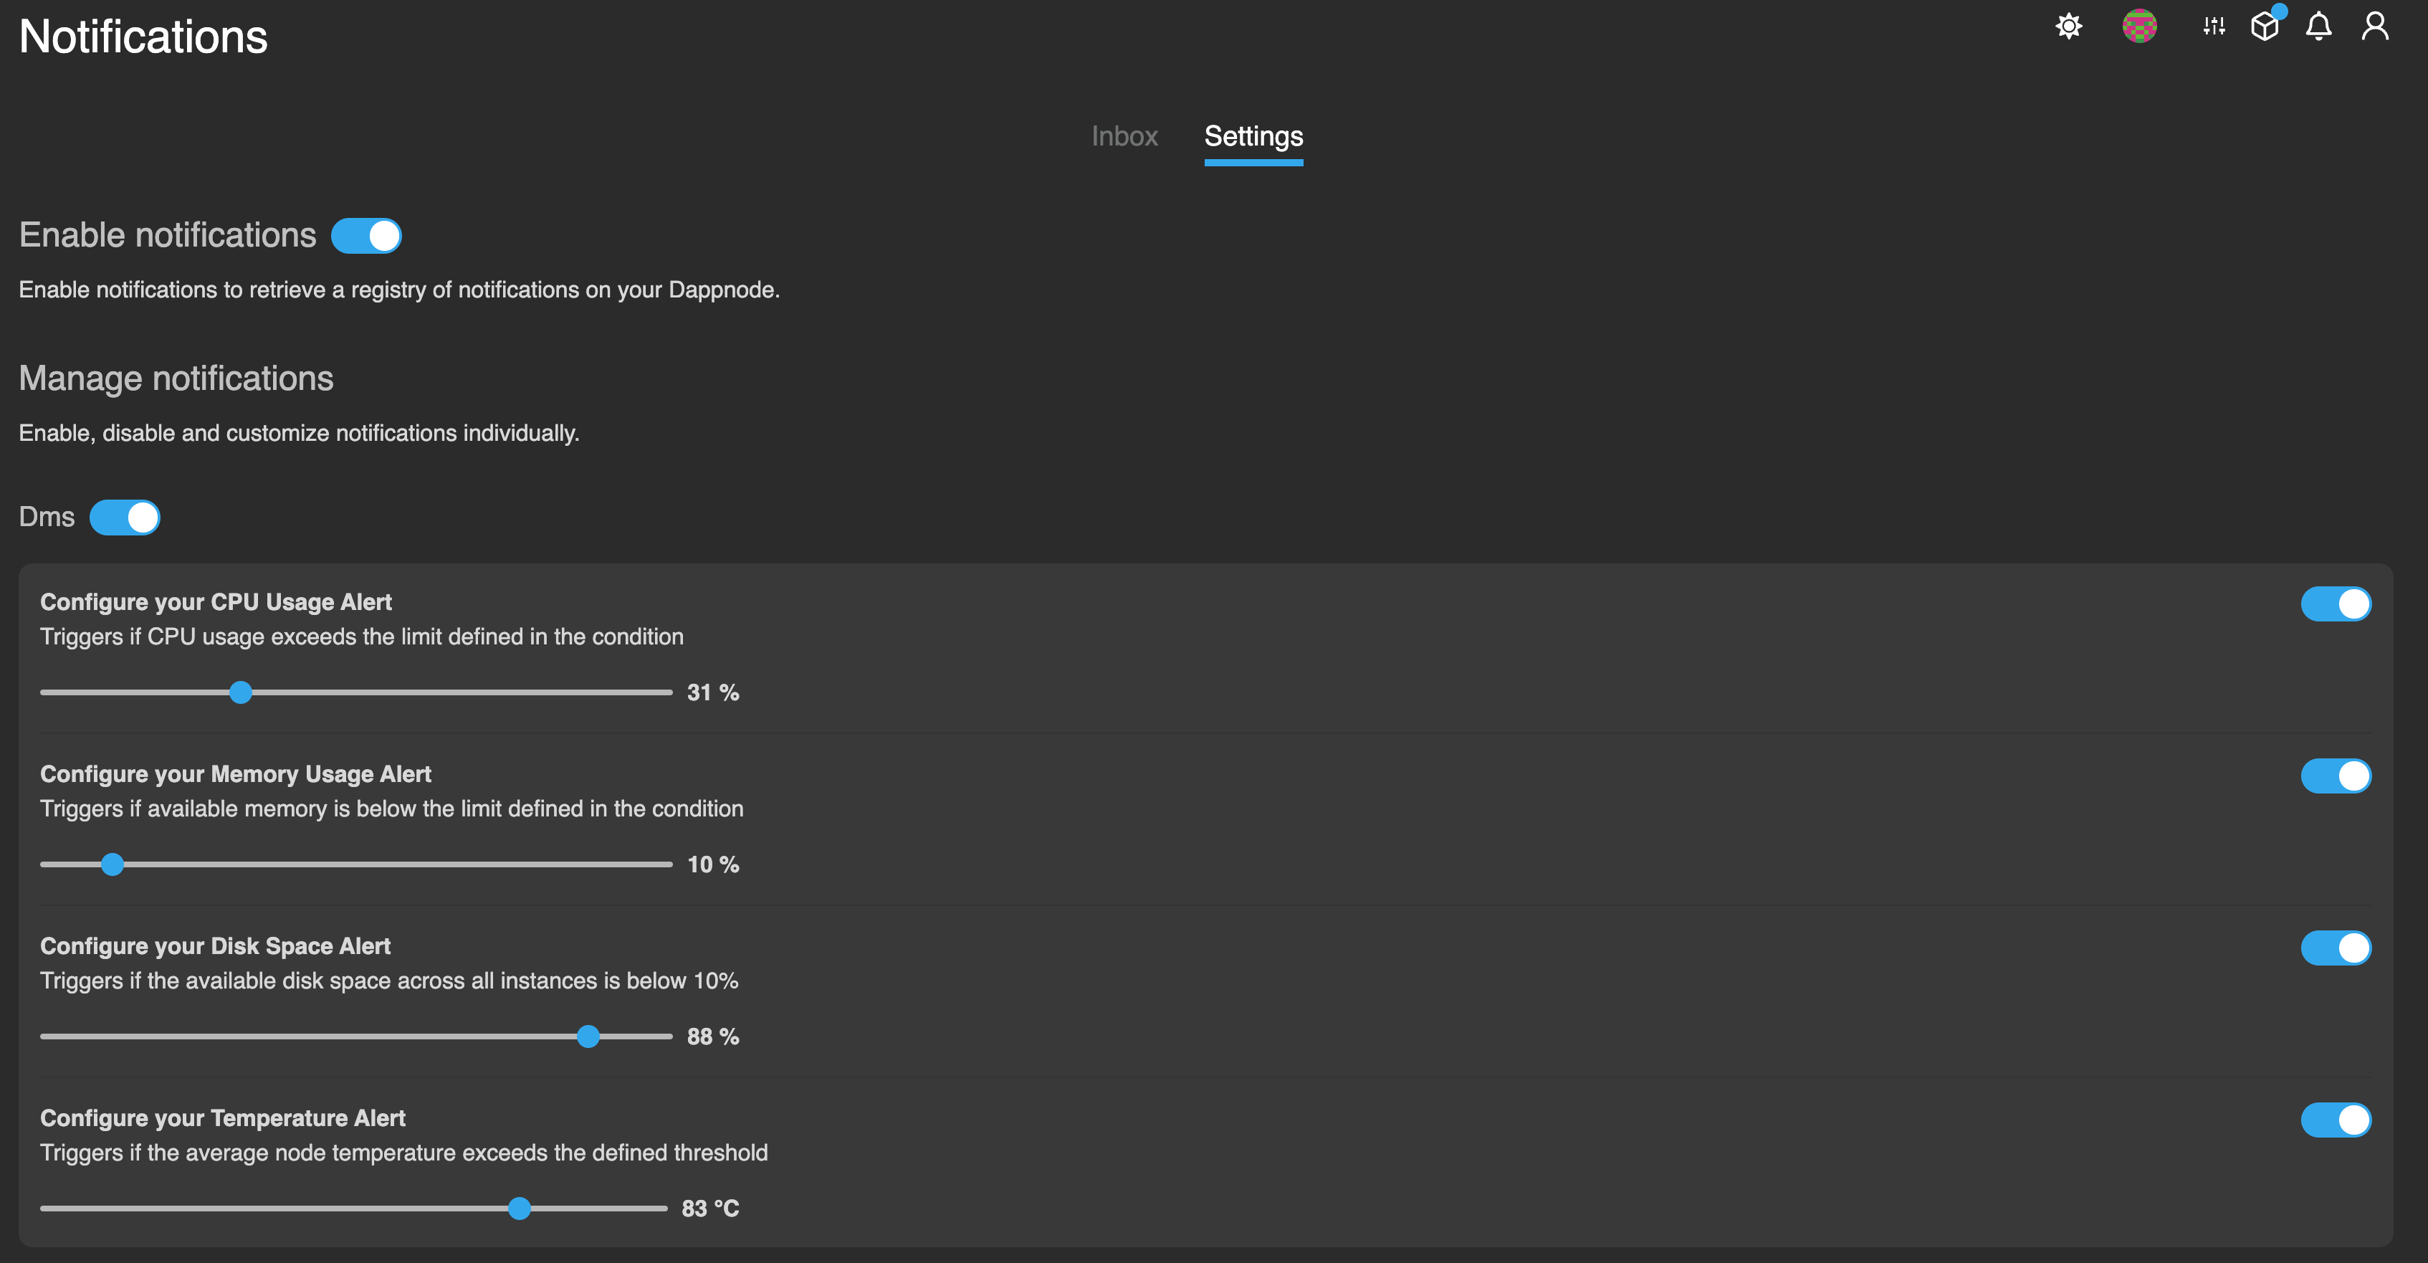The height and width of the screenshot is (1263, 2428).
Task: Disable the CPU Usage Alert toggle
Action: [2336, 604]
